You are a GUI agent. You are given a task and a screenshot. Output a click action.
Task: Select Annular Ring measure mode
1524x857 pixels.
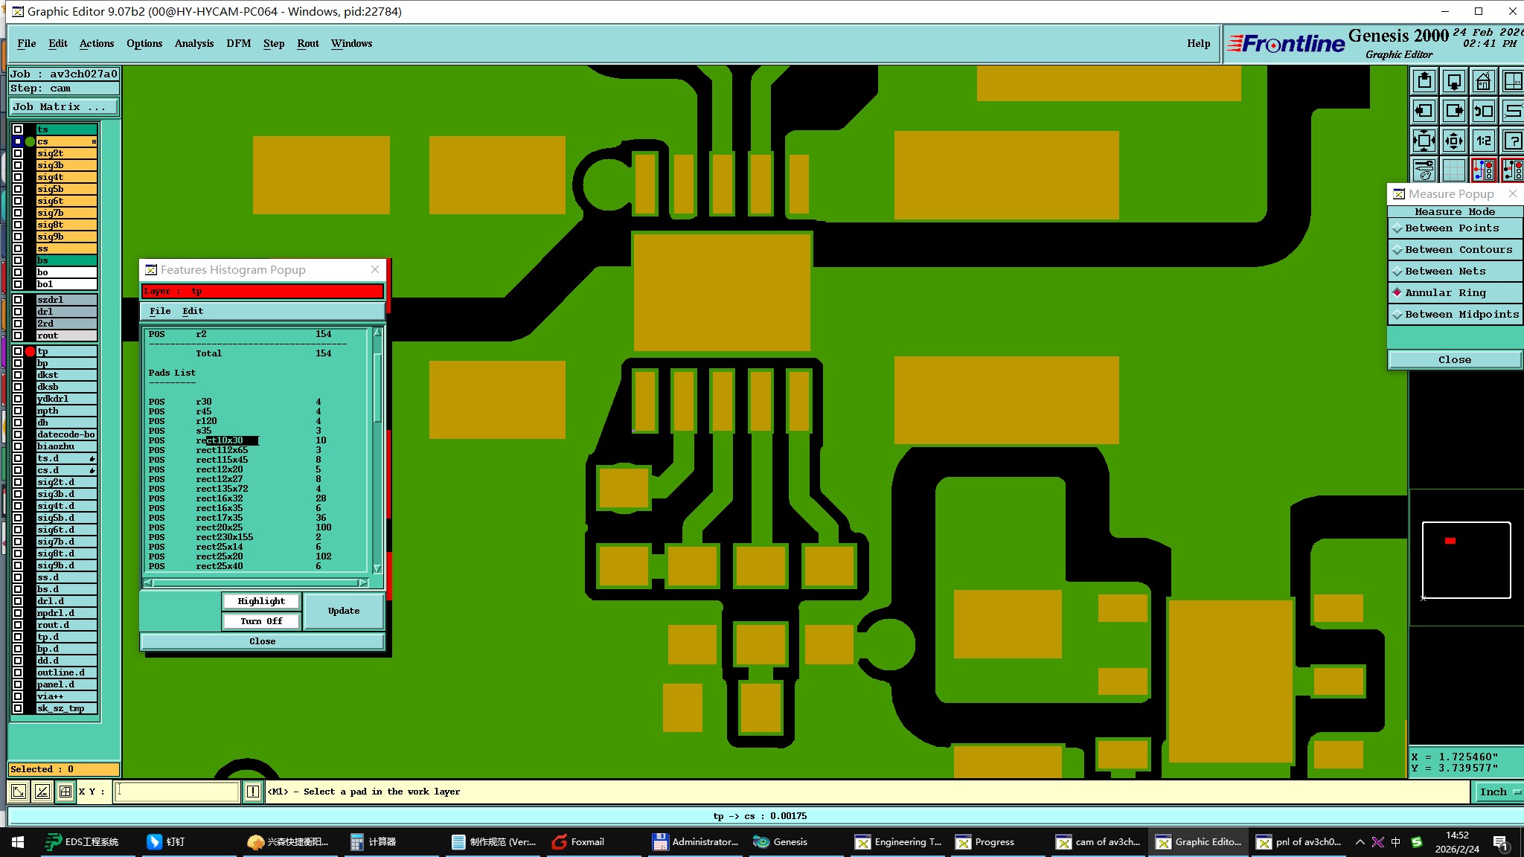click(1445, 292)
